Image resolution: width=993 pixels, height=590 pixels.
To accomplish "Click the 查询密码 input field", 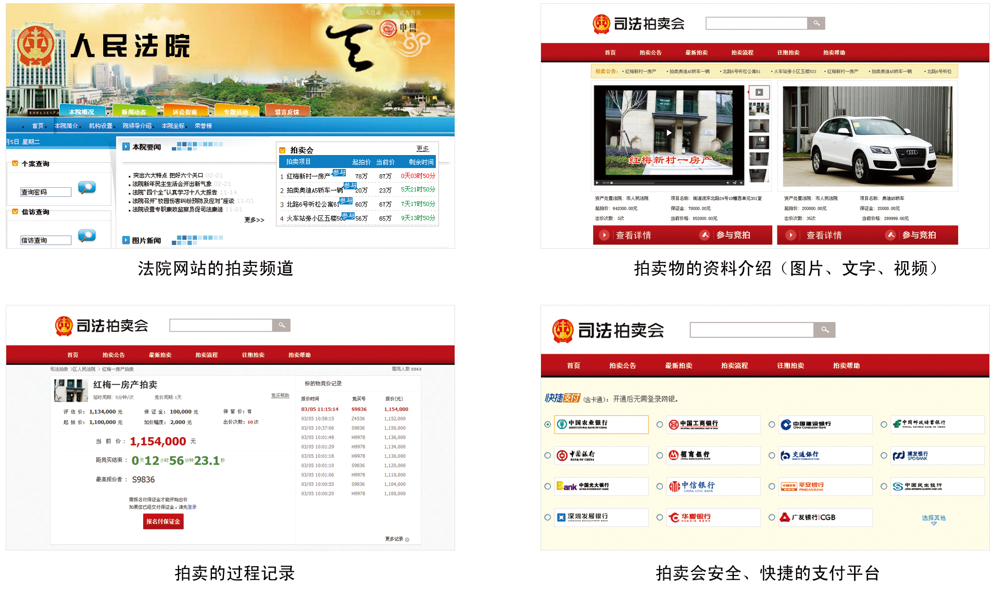I will pos(46,192).
